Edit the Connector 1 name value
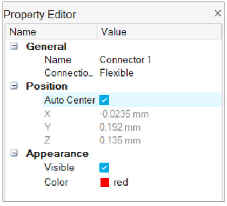This screenshot has width=227, height=206. [x=125, y=60]
